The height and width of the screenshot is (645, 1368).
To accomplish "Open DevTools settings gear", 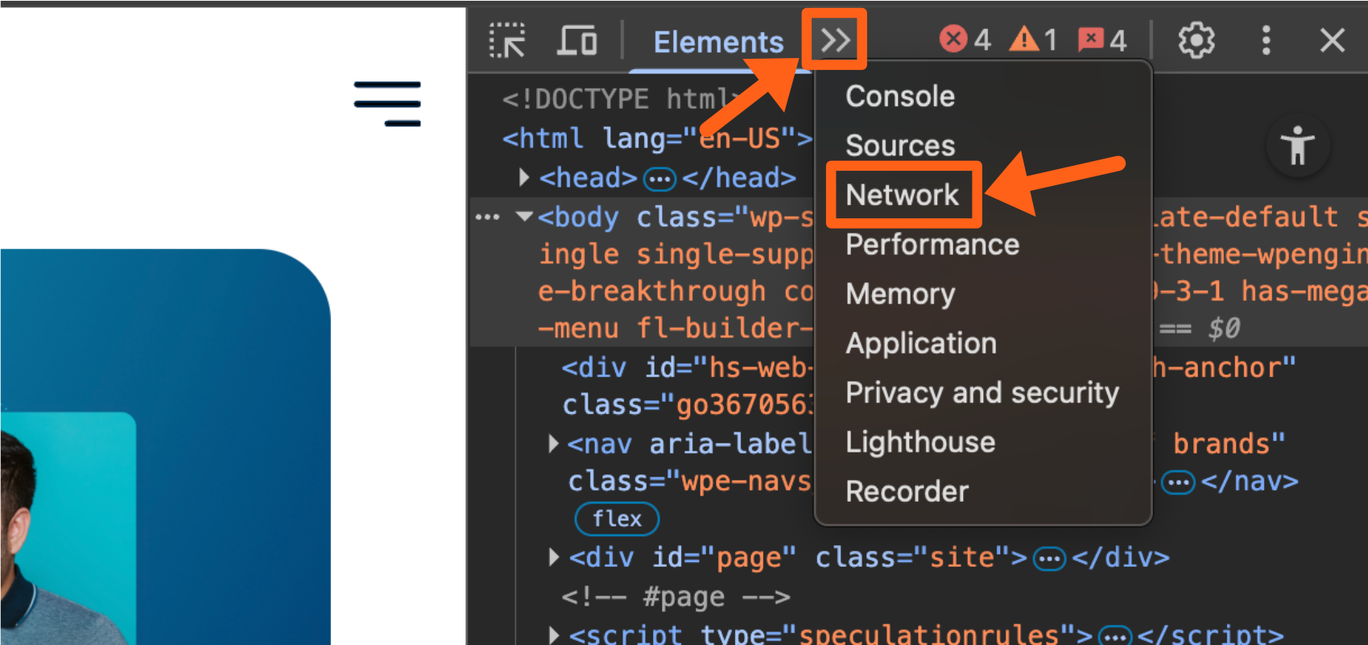I will click(x=1196, y=40).
